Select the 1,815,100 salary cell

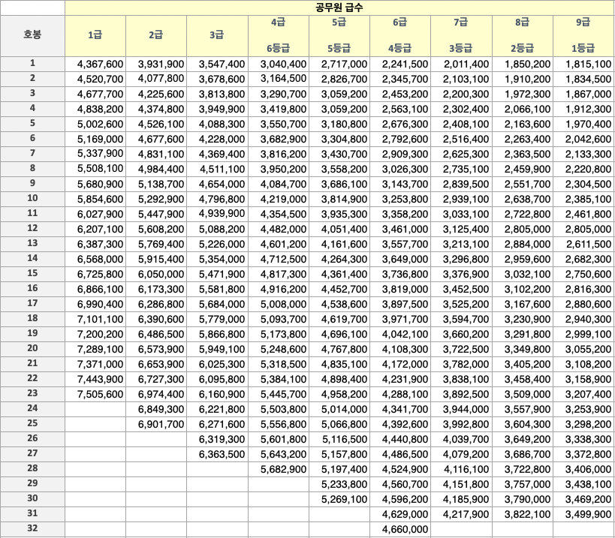[583, 65]
